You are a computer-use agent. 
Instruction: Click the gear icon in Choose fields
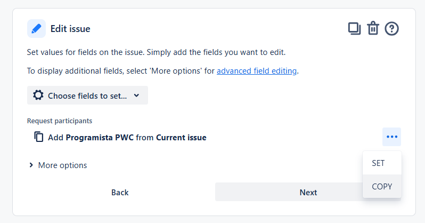click(x=38, y=95)
